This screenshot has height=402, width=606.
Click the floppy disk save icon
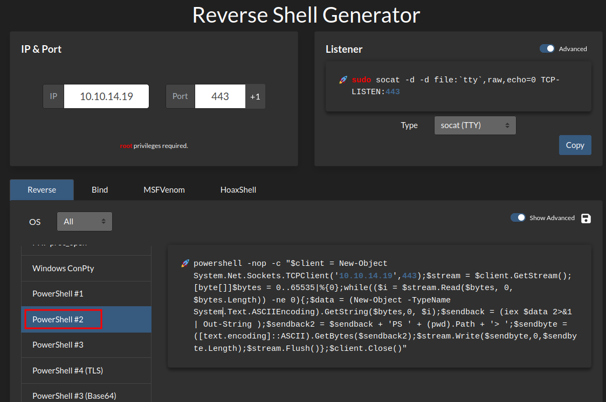tap(586, 218)
